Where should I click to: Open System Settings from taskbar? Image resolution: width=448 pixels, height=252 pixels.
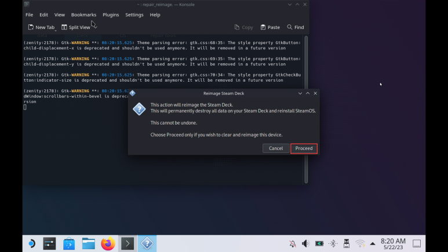pos(49,244)
